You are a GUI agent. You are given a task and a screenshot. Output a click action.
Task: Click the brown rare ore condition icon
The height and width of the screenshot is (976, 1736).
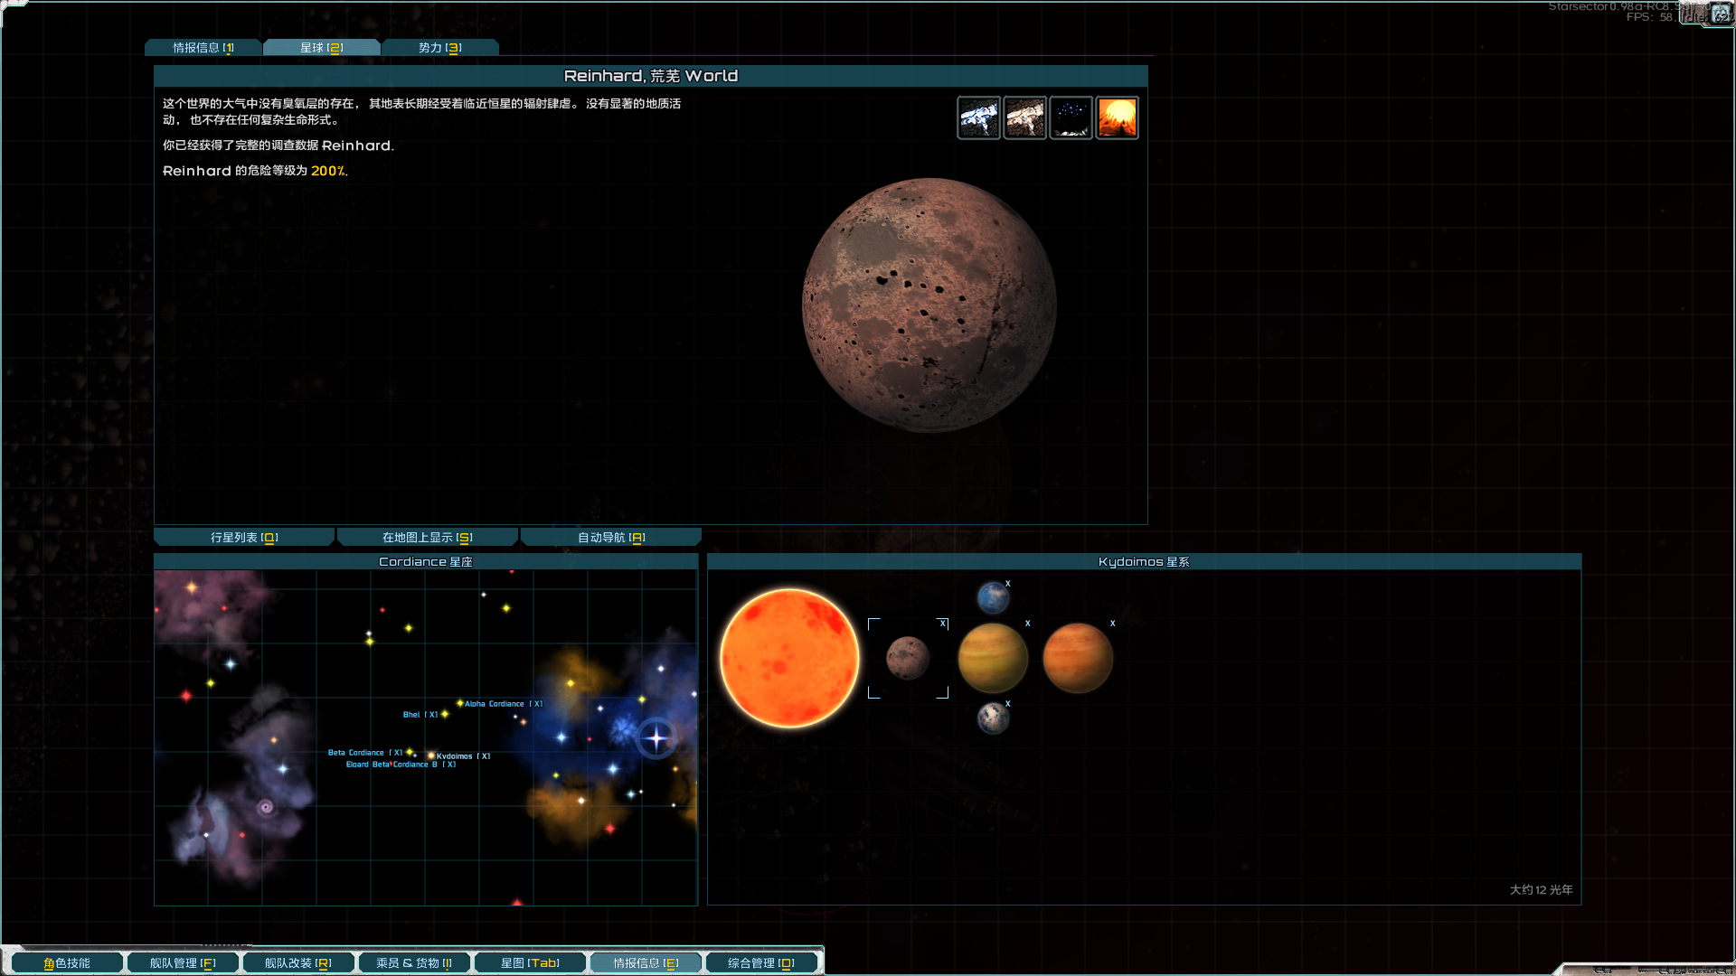pyautogui.click(x=1024, y=117)
